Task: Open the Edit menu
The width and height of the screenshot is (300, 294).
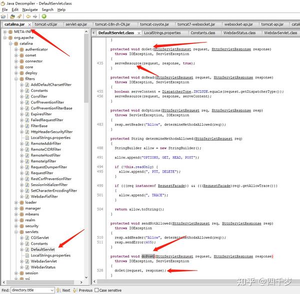Action: (x=15, y=10)
